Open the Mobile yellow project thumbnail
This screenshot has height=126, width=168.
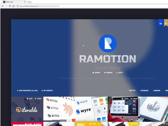coord(92,124)
